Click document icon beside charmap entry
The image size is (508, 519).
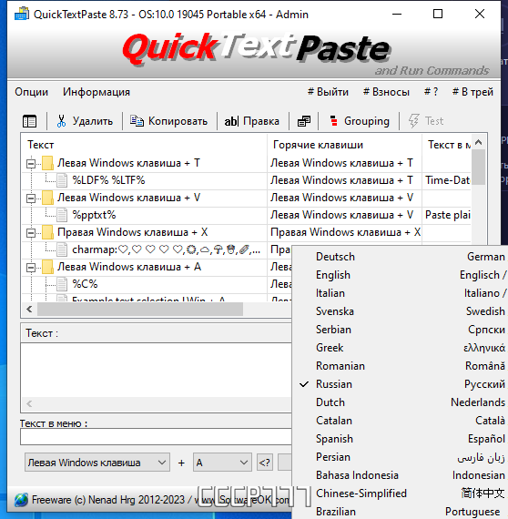pos(62,249)
